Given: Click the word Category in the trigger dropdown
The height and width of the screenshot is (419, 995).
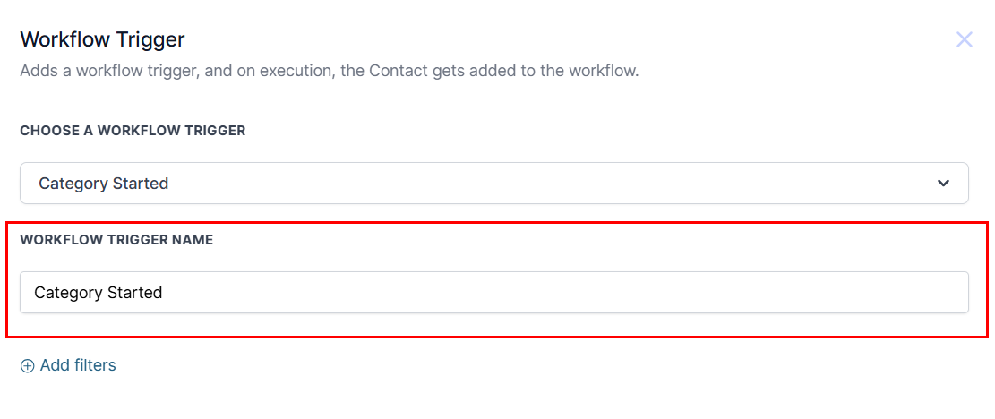Looking at the screenshot, I should point(73,184).
